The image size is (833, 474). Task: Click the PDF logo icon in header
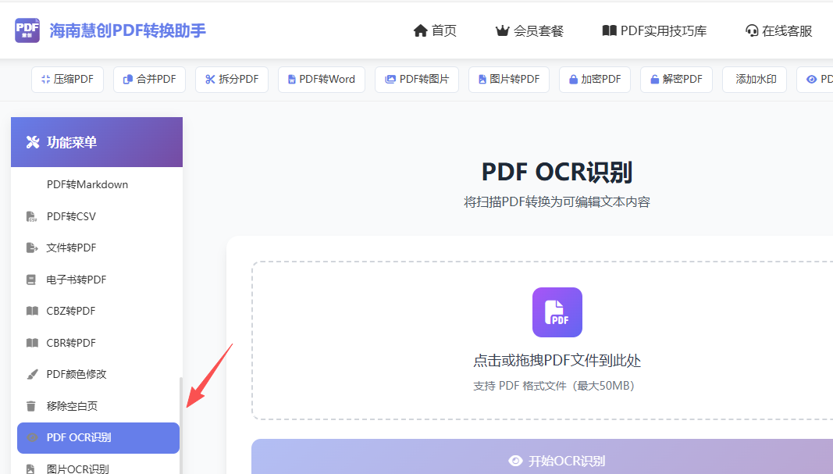(x=27, y=30)
